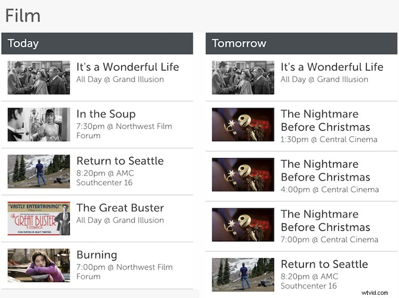Click the In the Soup movie thumbnail
Screen dimensions: 399x298
tap(38, 125)
